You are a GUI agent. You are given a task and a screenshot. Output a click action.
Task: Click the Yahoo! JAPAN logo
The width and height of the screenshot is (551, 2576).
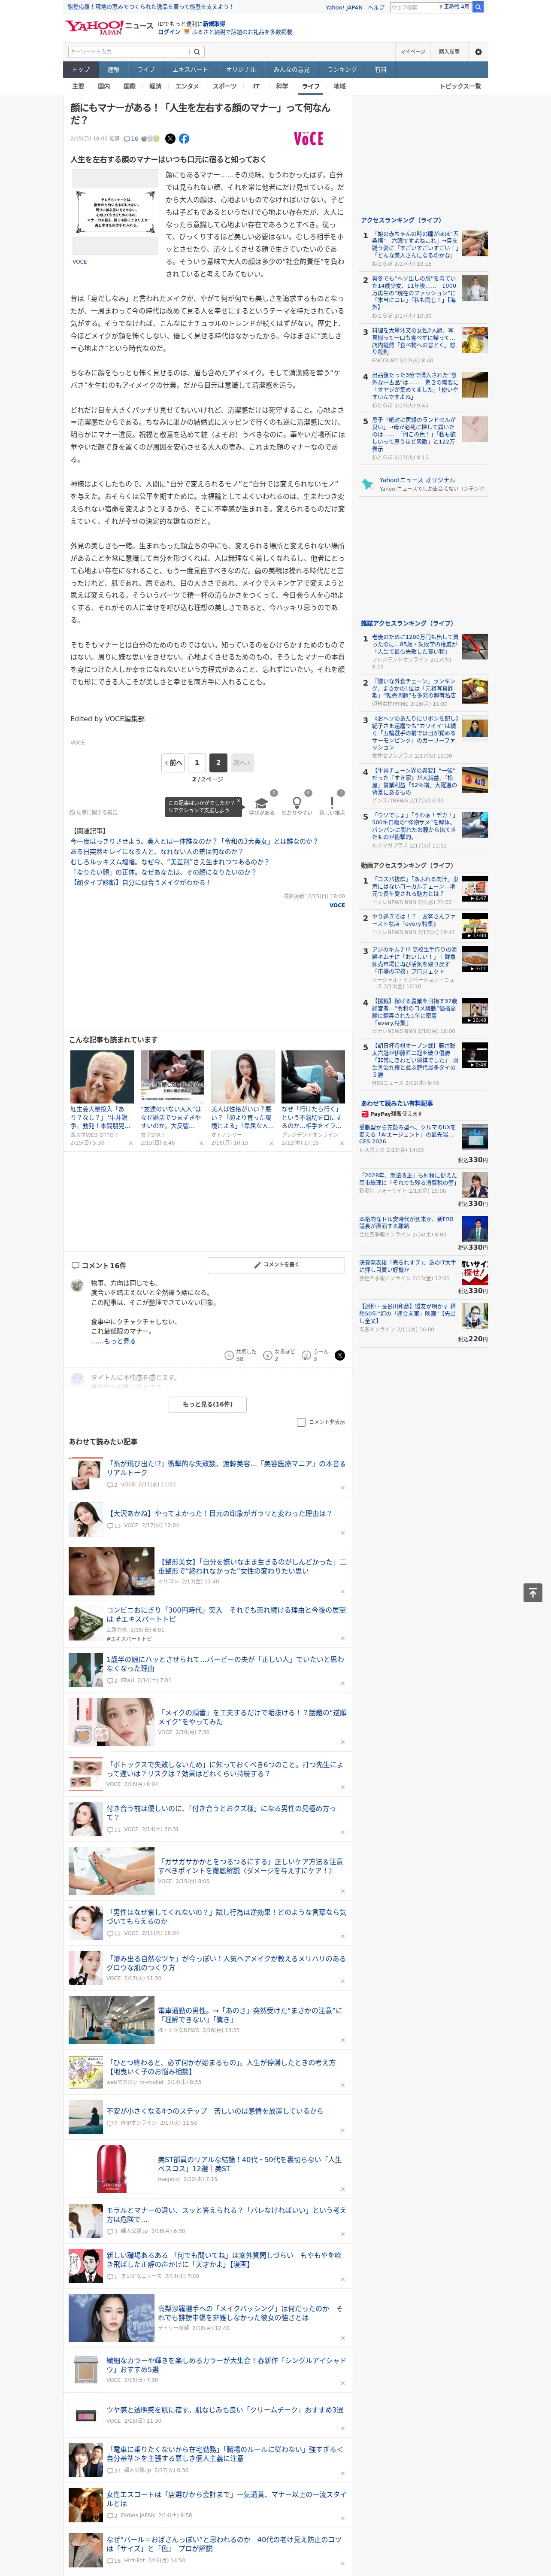(x=94, y=28)
